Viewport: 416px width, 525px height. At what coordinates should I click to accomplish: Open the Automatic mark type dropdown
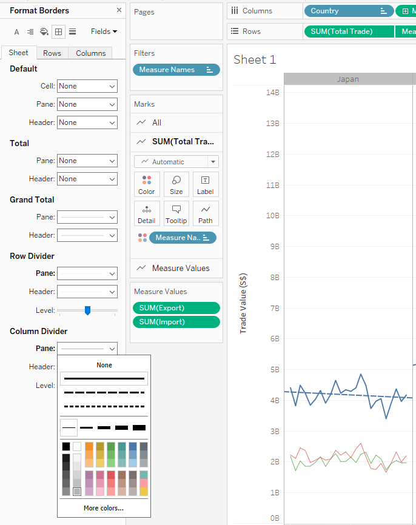pyautogui.click(x=176, y=162)
